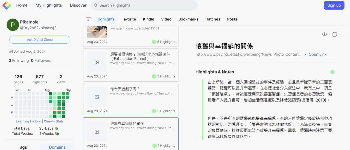Select the Domains tab in sidebar
Screen dimensions: 350x150
pos(57,147)
